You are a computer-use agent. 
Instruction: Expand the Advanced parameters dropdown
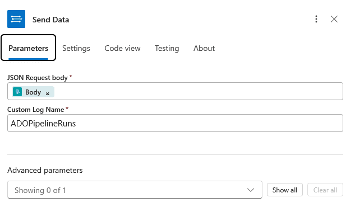[135, 190]
